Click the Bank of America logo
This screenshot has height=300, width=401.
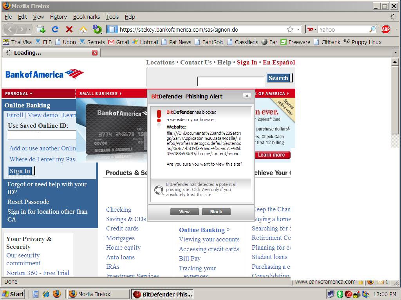[45, 74]
